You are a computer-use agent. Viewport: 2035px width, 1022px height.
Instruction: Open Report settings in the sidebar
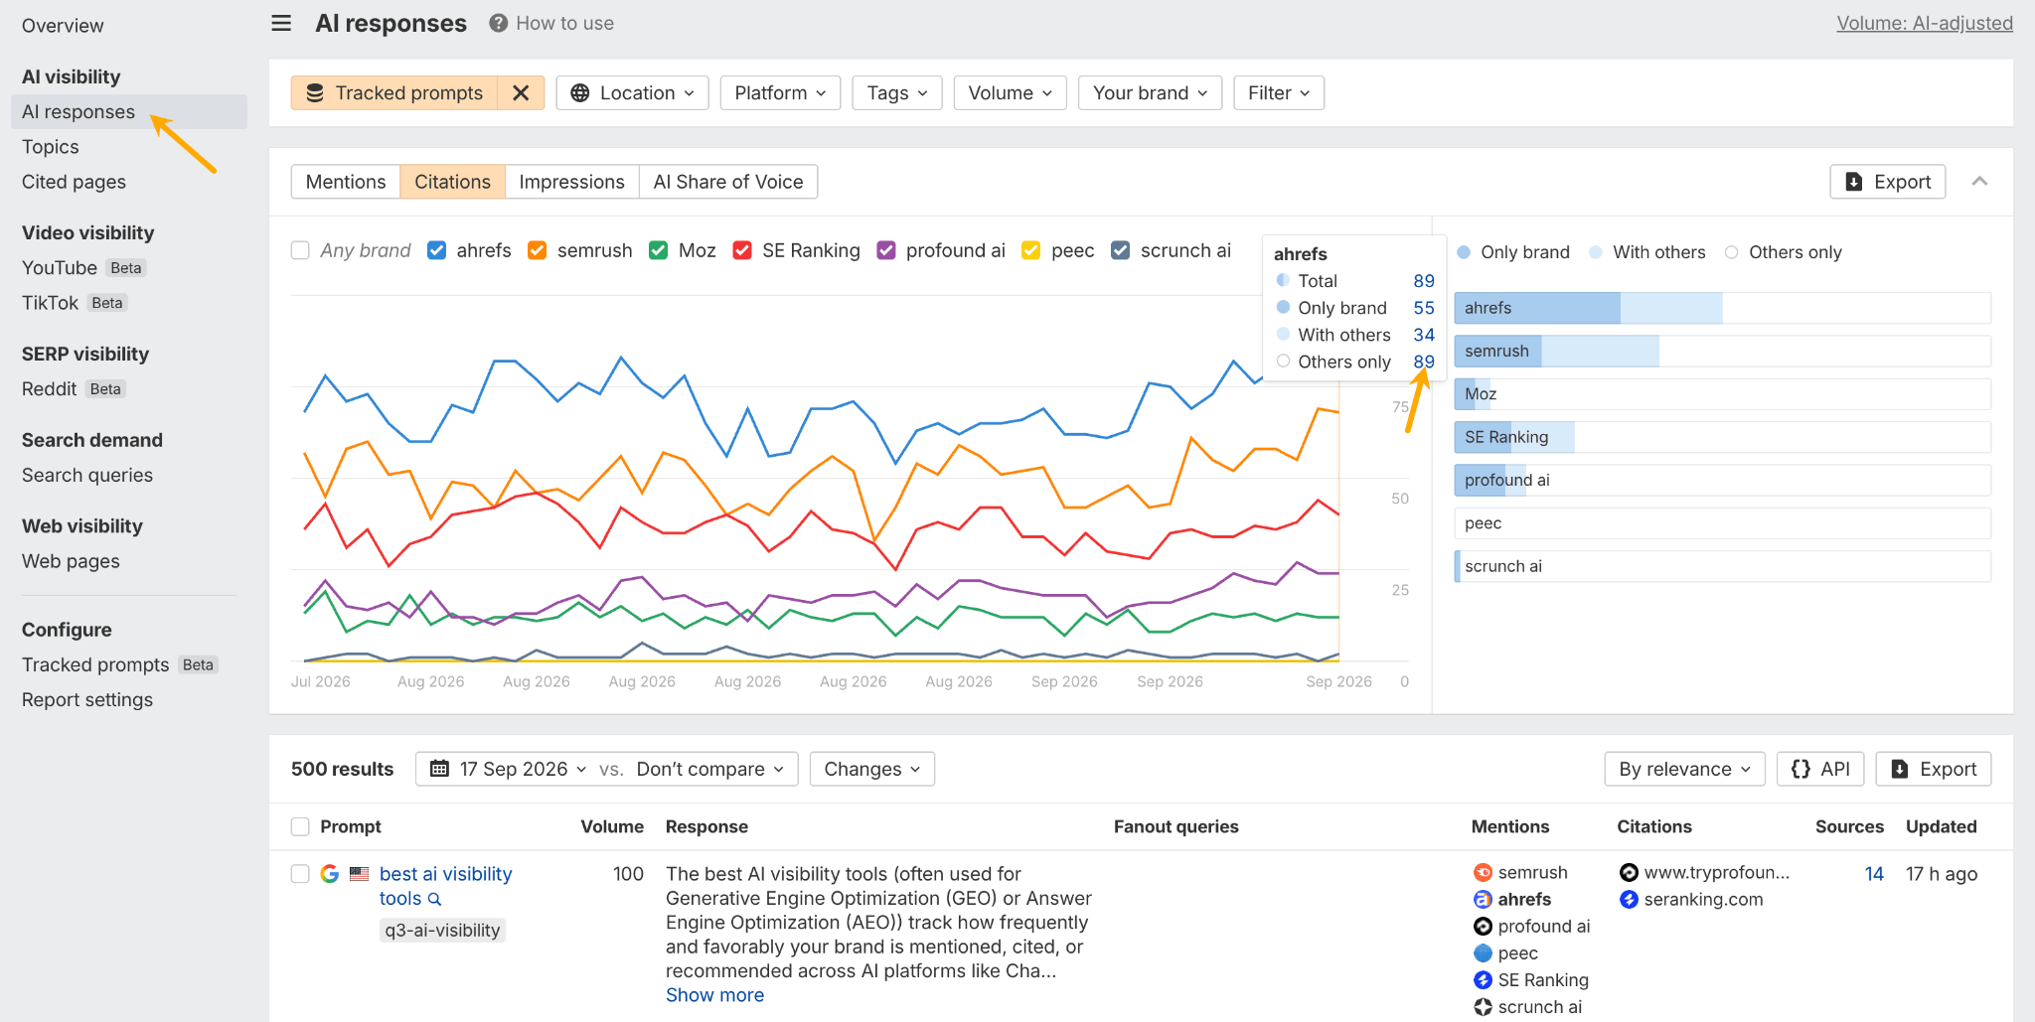[87, 700]
